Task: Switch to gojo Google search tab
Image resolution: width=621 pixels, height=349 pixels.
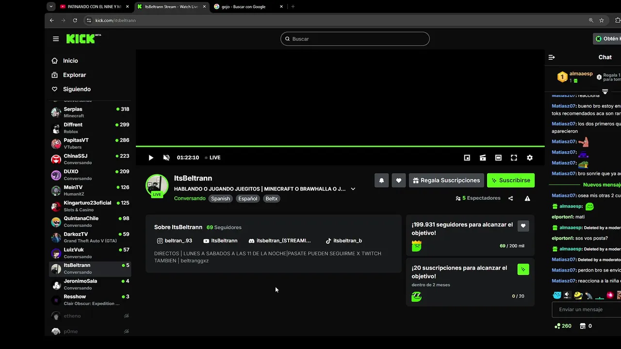Action: tap(248, 7)
